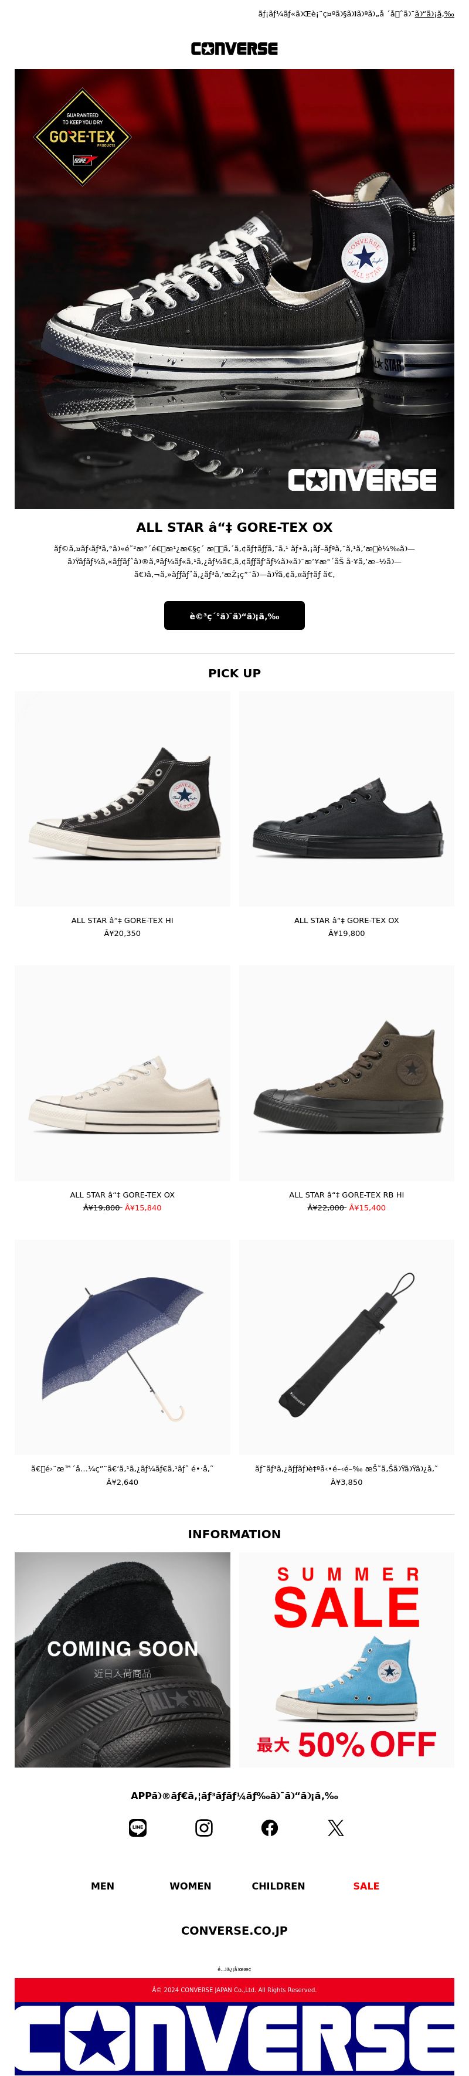This screenshot has height=2076, width=469.
Task: Select the black GORE-TEX HI sneaker
Action: 123,799
